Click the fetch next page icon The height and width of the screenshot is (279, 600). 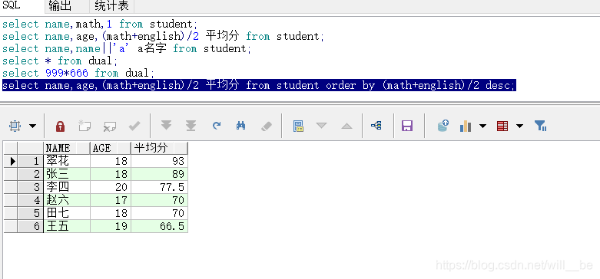[x=166, y=126]
